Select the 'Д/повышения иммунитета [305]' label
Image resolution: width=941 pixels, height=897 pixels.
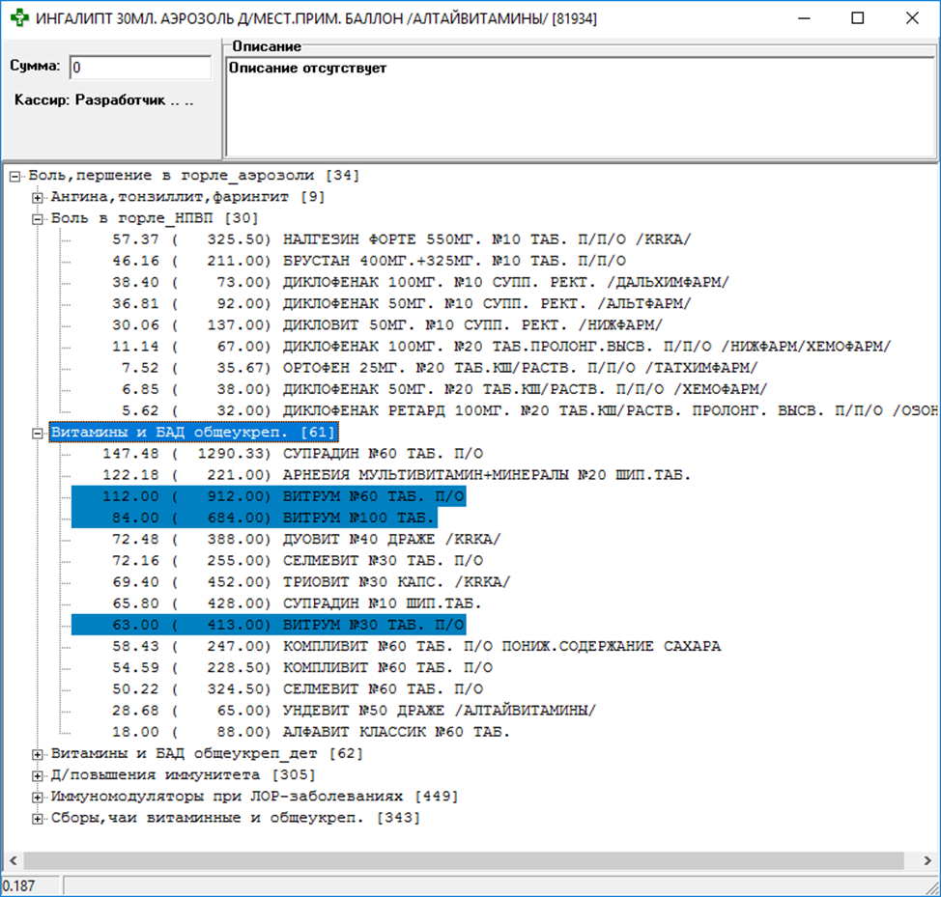(x=183, y=774)
